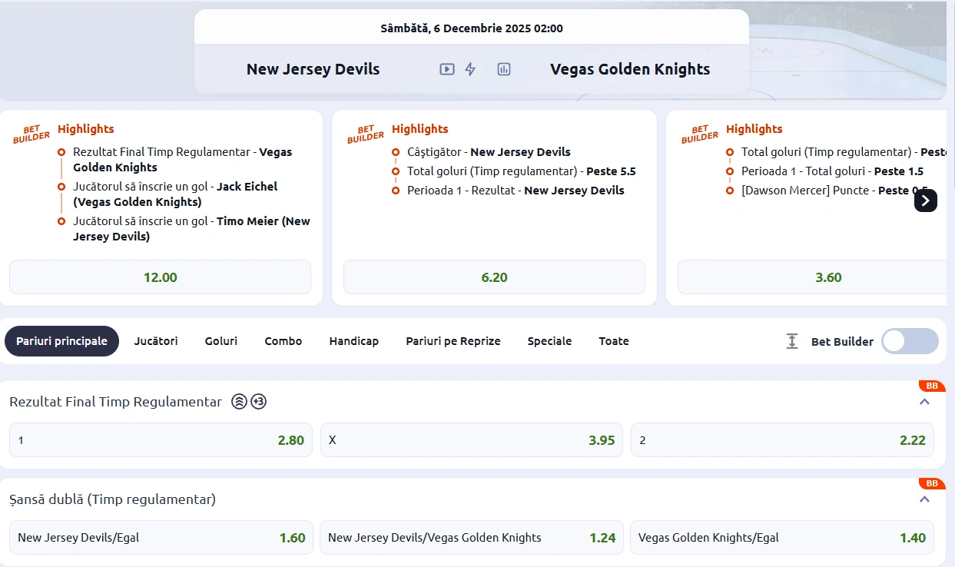Click the early payout icon beside Rezultat Final
Screen dimensions: 955x567
click(x=239, y=402)
